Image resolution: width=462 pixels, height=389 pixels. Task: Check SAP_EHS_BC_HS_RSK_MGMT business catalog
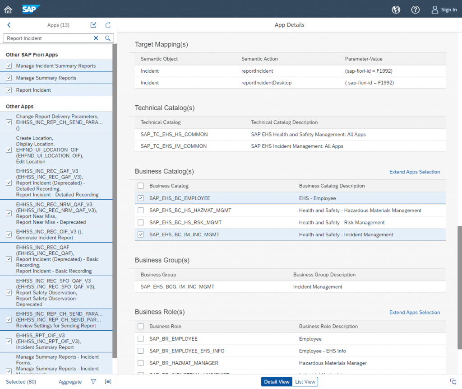(x=141, y=222)
